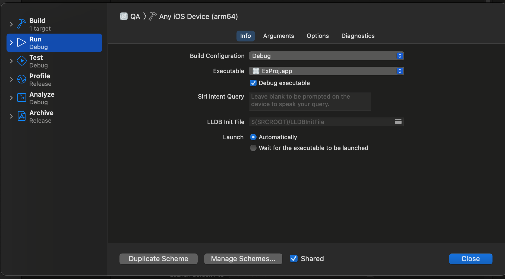
Task: Select the Analyze Debug row
Action: (x=54, y=98)
